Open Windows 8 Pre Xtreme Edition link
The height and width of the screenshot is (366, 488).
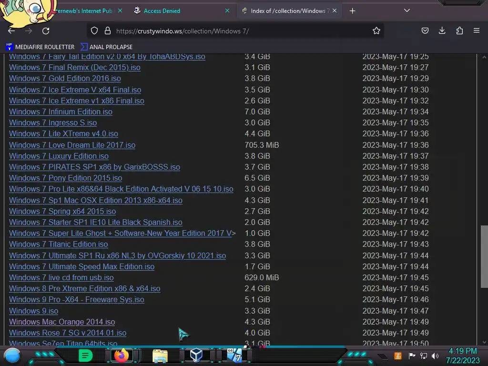pyautogui.click(x=85, y=288)
